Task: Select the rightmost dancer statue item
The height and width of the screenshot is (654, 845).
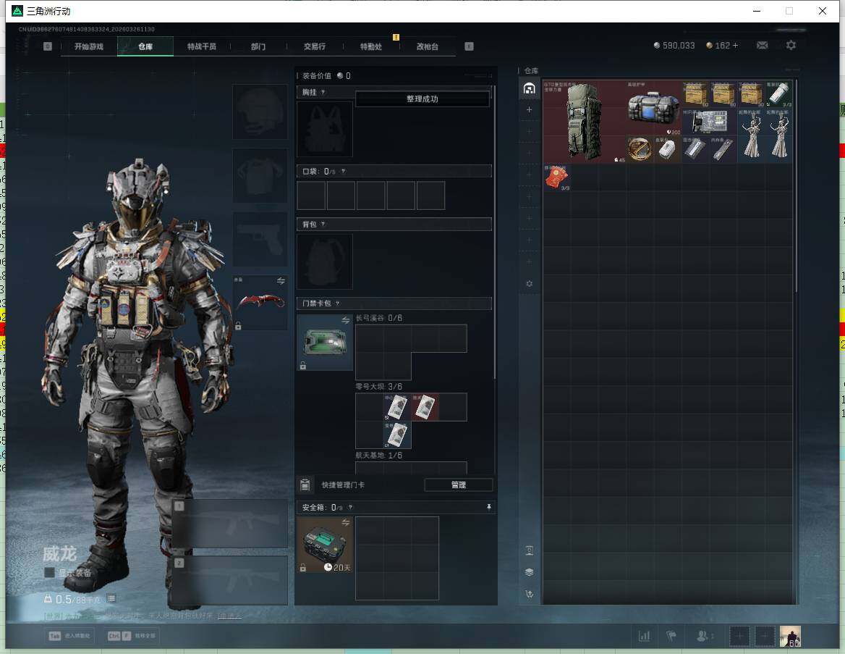Action: tap(778, 135)
